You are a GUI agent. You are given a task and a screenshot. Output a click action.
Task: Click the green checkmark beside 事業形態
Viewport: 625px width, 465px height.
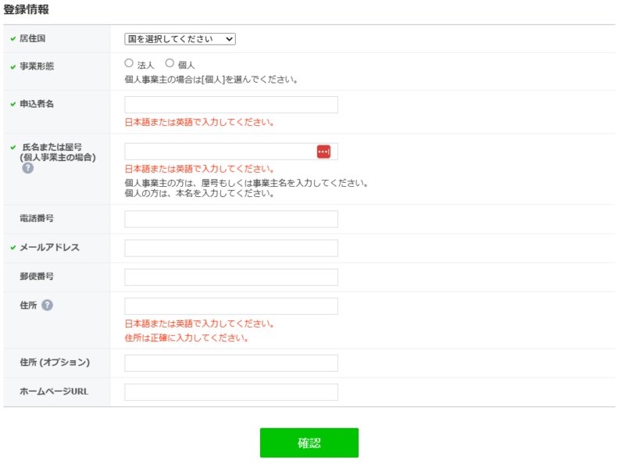click(13, 66)
